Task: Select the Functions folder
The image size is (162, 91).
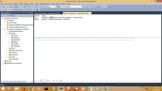Action: (14, 53)
